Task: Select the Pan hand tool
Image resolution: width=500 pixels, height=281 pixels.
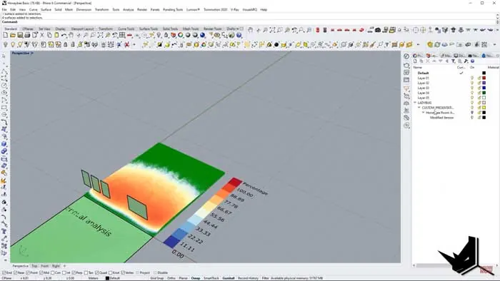Action: tap(71, 36)
